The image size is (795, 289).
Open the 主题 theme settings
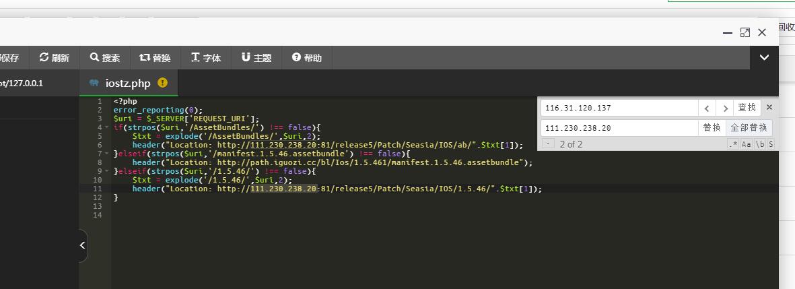[x=256, y=58]
